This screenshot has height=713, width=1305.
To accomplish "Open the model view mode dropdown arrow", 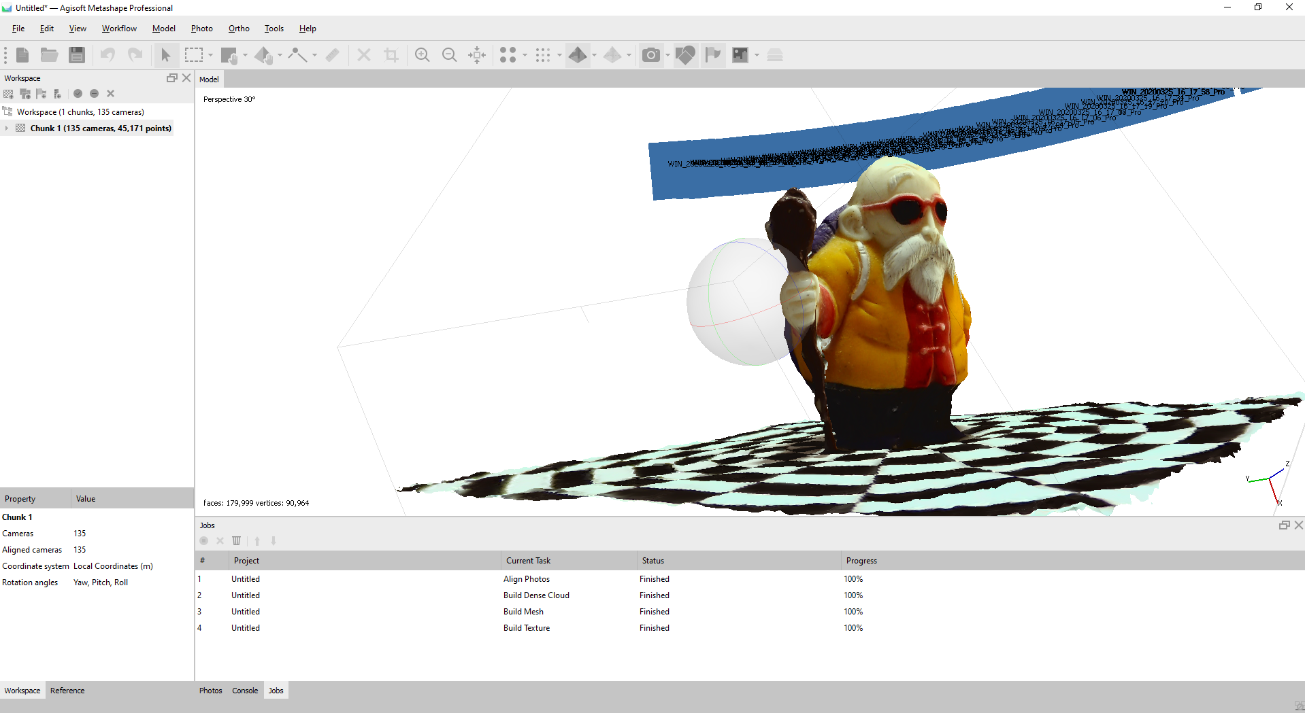I will coord(595,55).
